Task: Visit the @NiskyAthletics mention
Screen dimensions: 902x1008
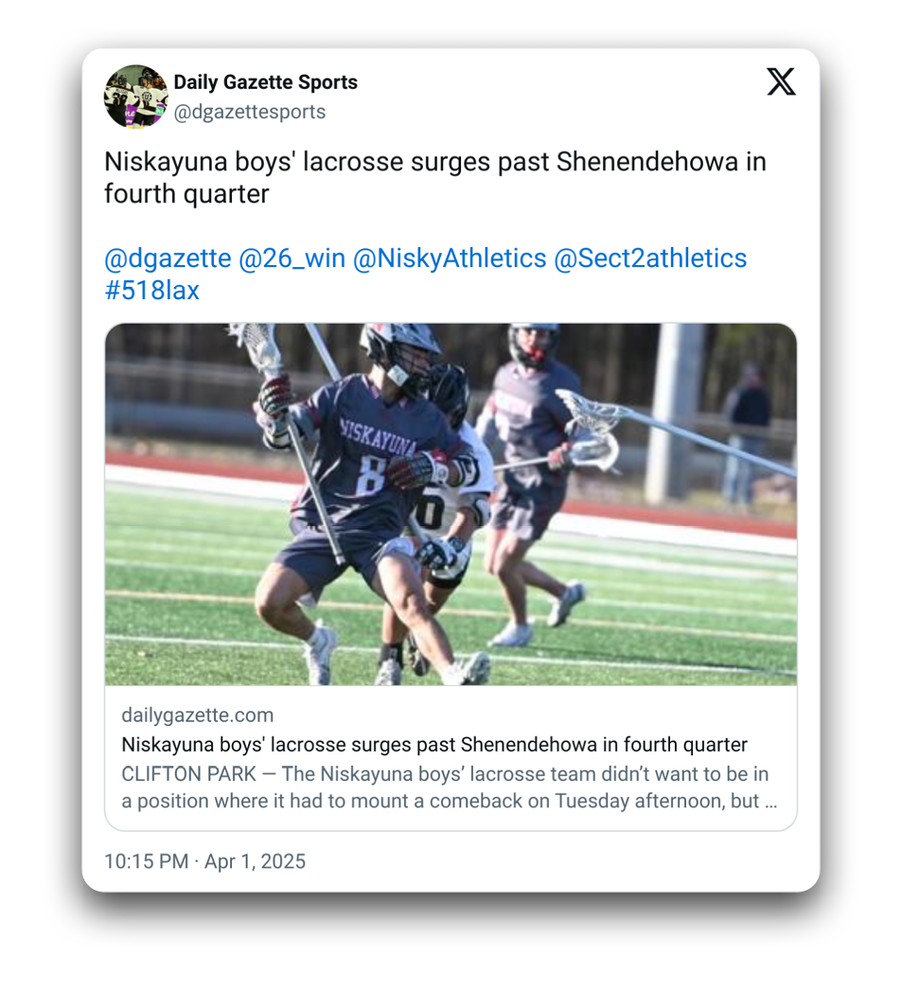Action: tap(450, 258)
